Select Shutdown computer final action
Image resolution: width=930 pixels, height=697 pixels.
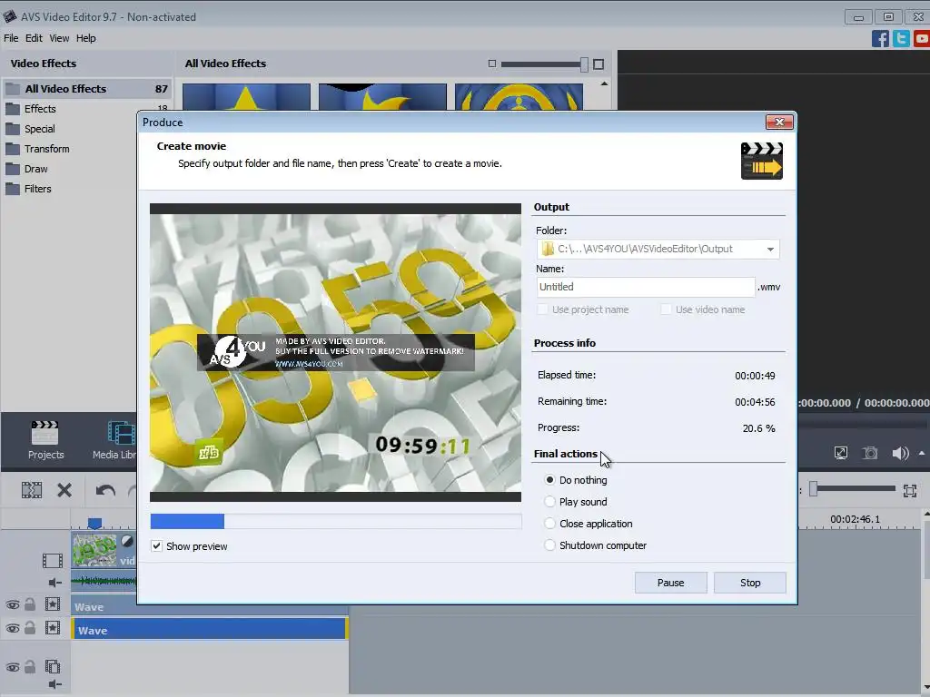pos(549,545)
